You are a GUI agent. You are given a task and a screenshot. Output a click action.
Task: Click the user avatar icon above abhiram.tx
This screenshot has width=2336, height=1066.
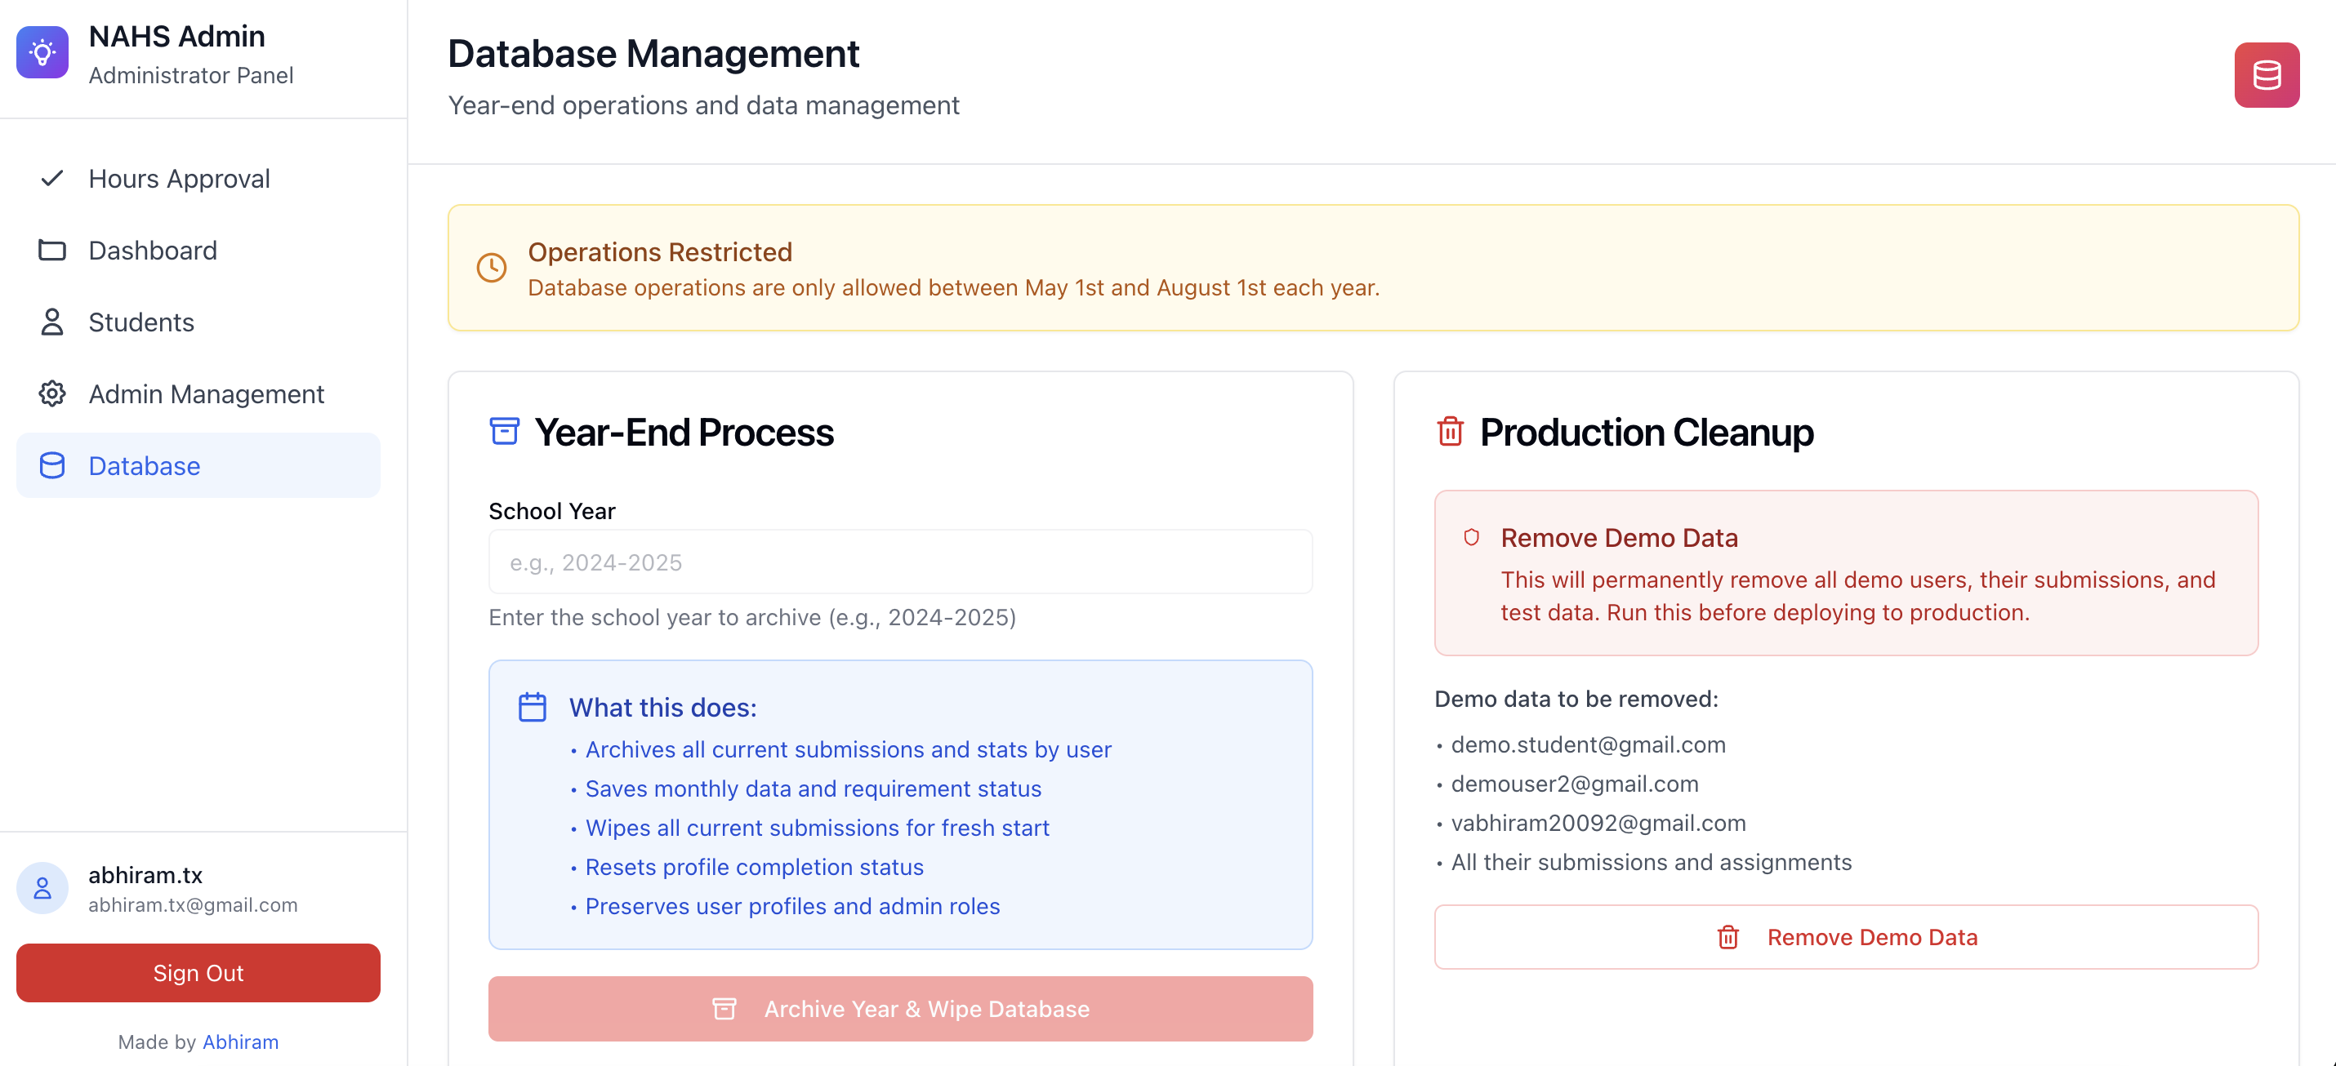pos(42,888)
